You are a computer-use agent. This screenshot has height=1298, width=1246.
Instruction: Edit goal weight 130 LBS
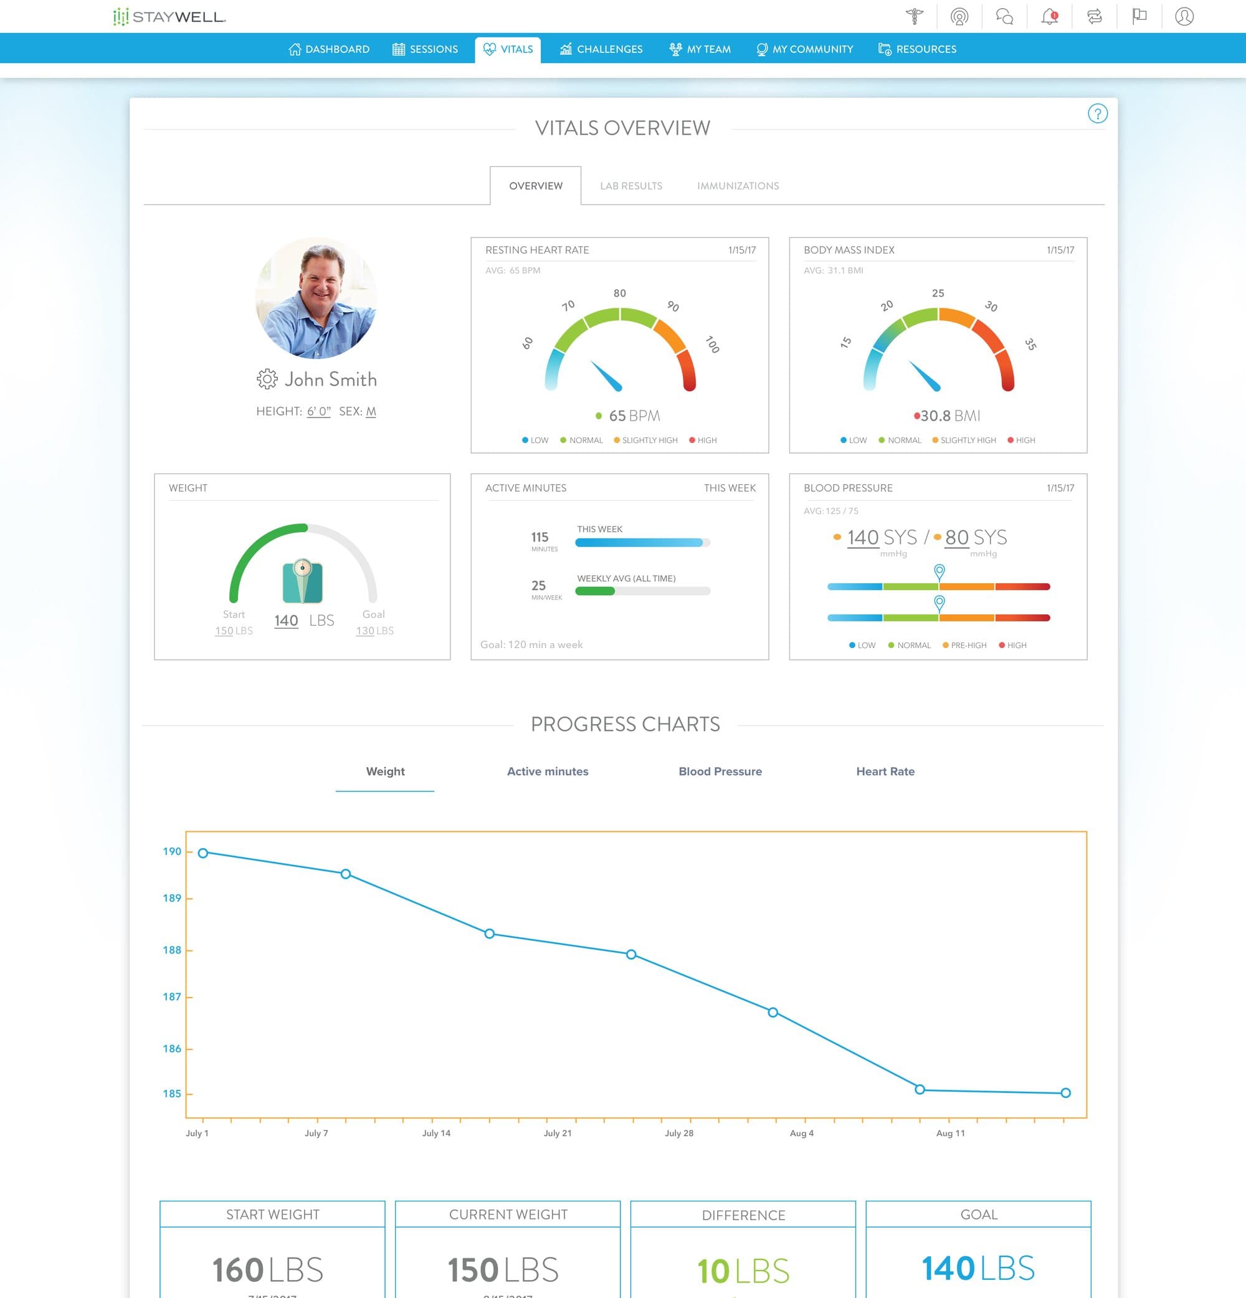click(x=374, y=631)
